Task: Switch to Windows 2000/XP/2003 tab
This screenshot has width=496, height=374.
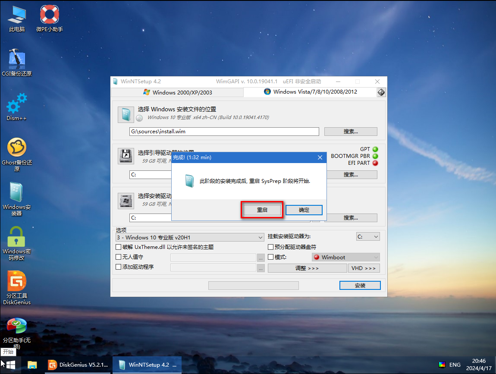Action: coord(177,92)
